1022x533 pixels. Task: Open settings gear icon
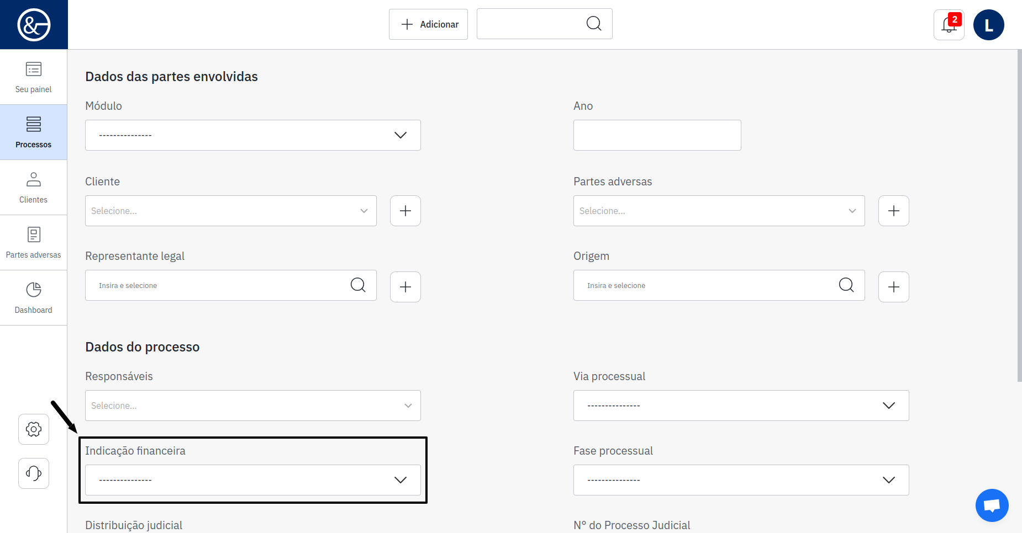point(34,429)
